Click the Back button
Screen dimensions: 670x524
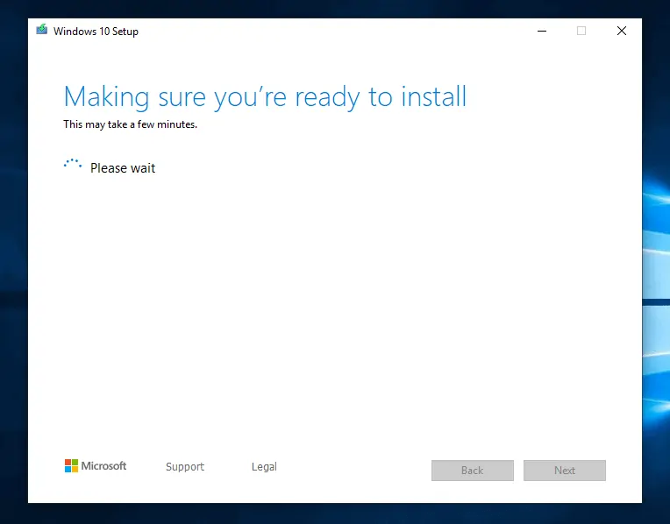[x=473, y=471]
